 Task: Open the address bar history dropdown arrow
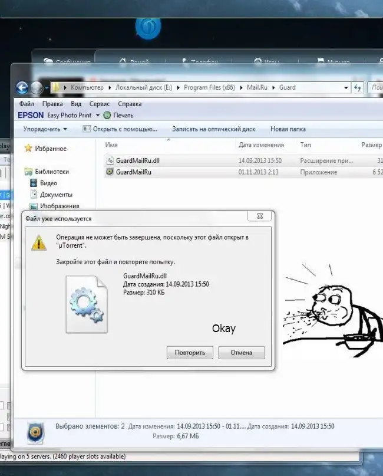click(x=346, y=88)
